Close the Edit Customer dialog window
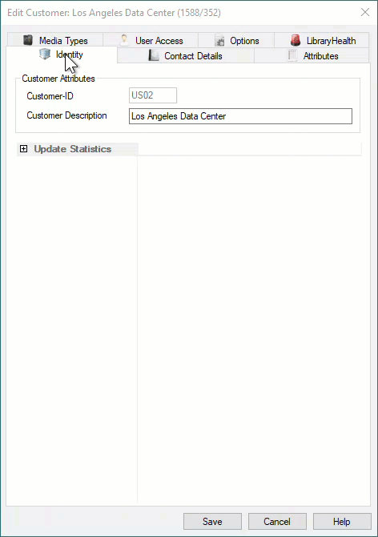378x537 pixels. point(365,12)
